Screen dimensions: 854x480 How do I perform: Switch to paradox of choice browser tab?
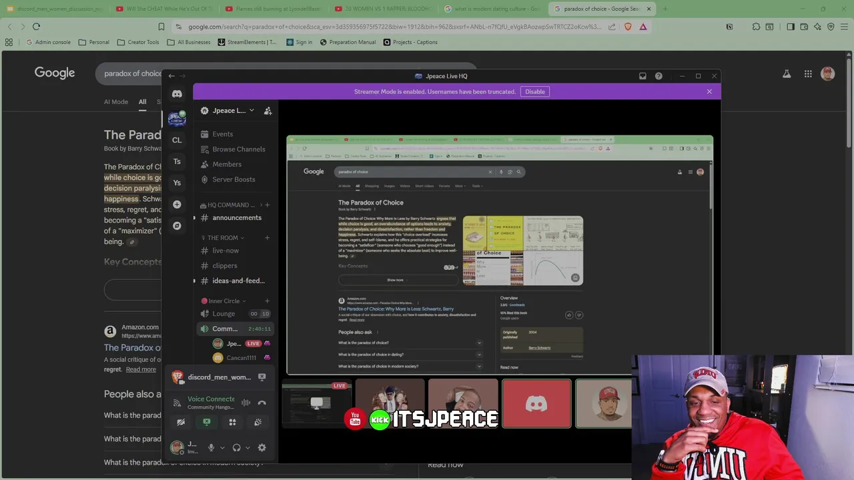(602, 9)
